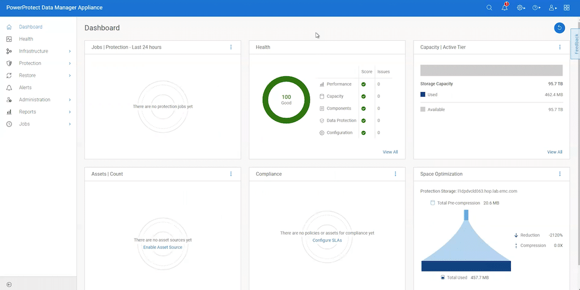Select Protection in the sidebar menu
The width and height of the screenshot is (580, 290).
point(30,63)
